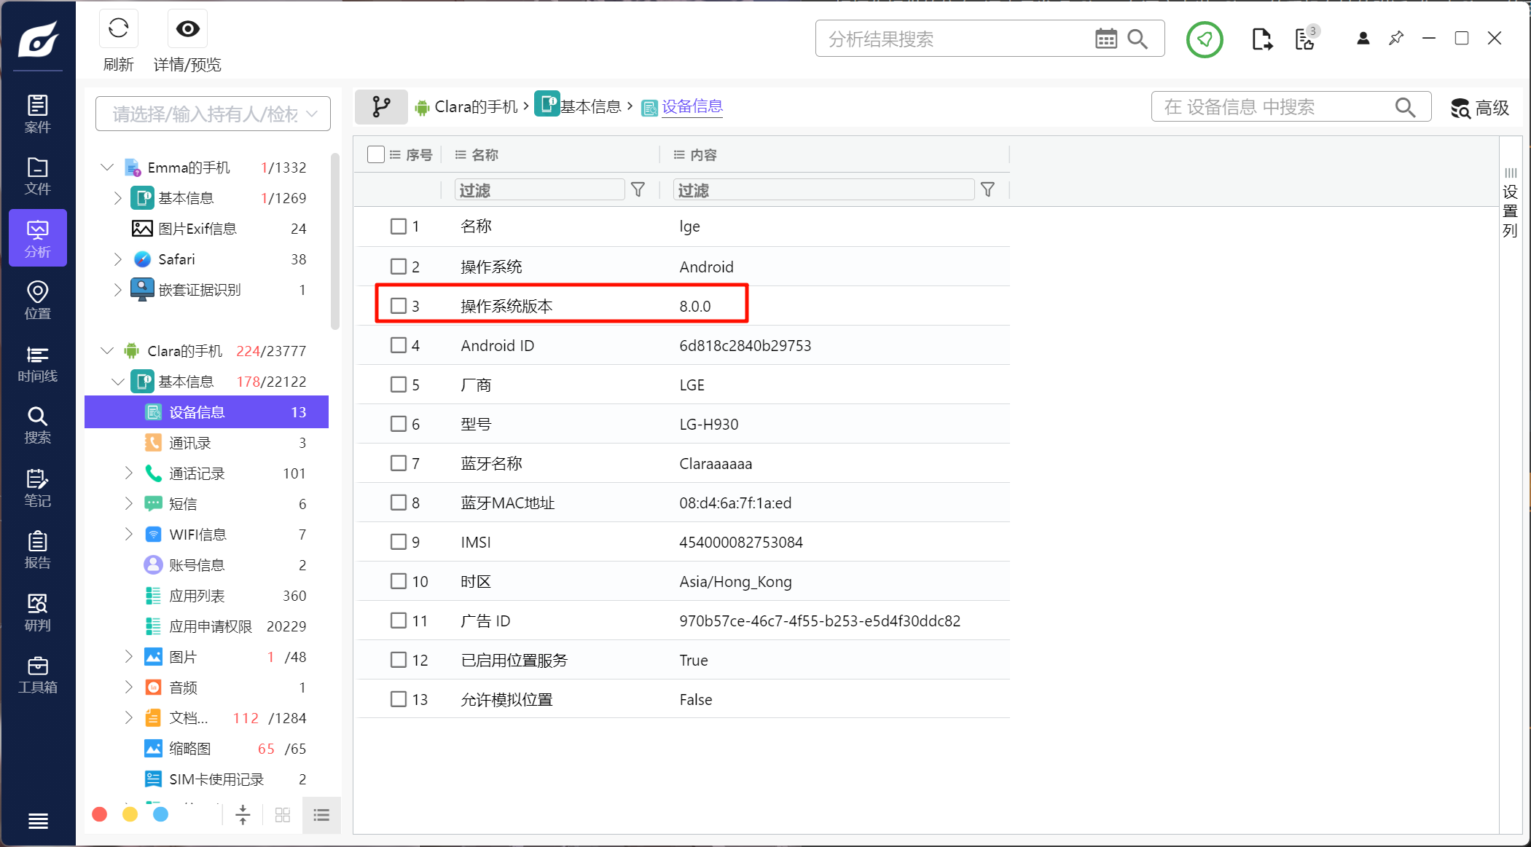This screenshot has height=847, width=1531.
Task: Click the branch tree icon beside breadcrumb
Action: tap(380, 107)
